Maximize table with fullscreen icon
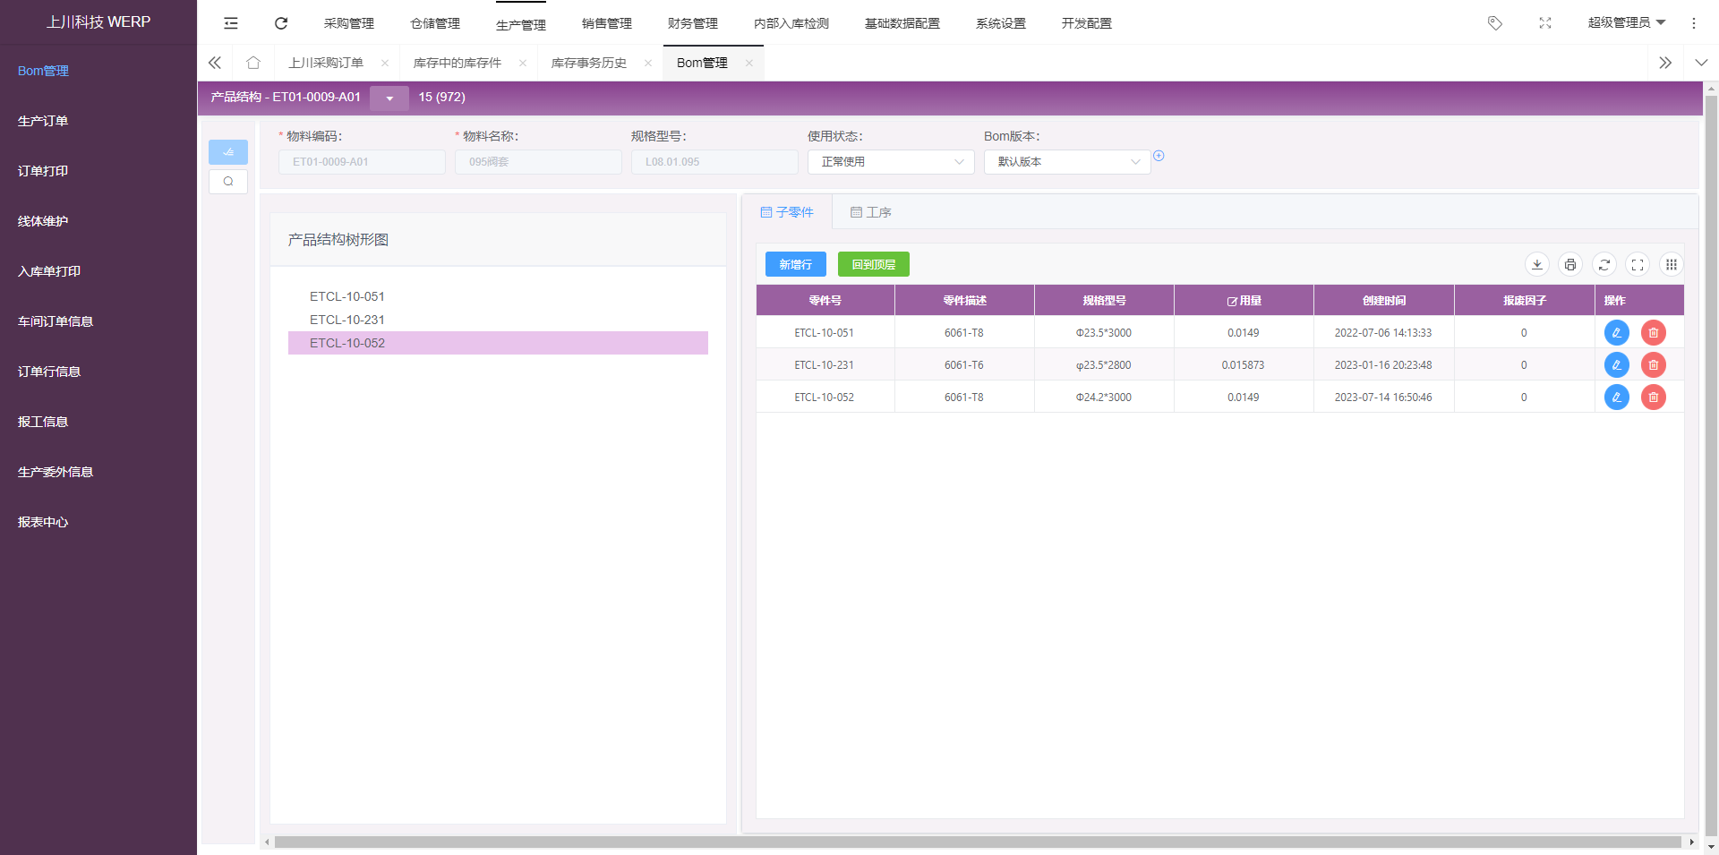Image resolution: width=1719 pixels, height=855 pixels. coord(1638,264)
